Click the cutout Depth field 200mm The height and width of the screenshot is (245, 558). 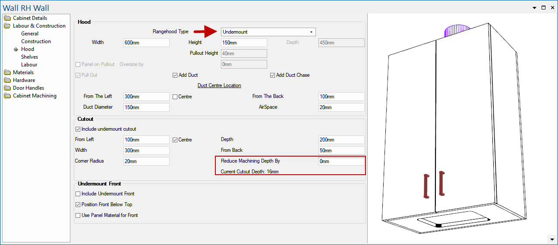click(341, 140)
